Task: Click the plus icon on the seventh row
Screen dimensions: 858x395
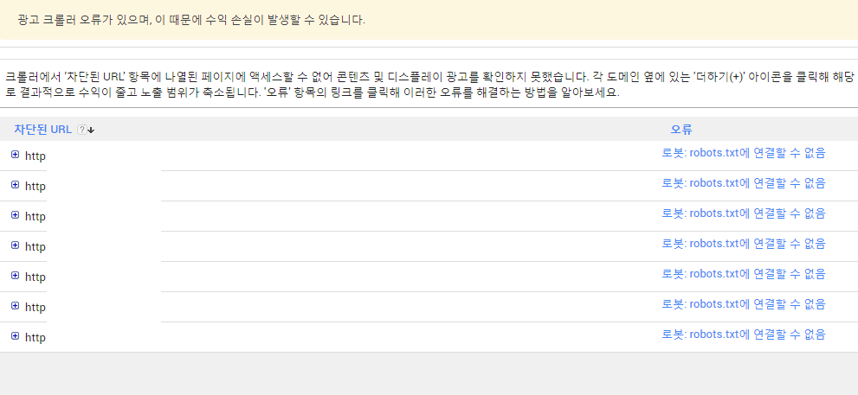Action: tap(15, 336)
